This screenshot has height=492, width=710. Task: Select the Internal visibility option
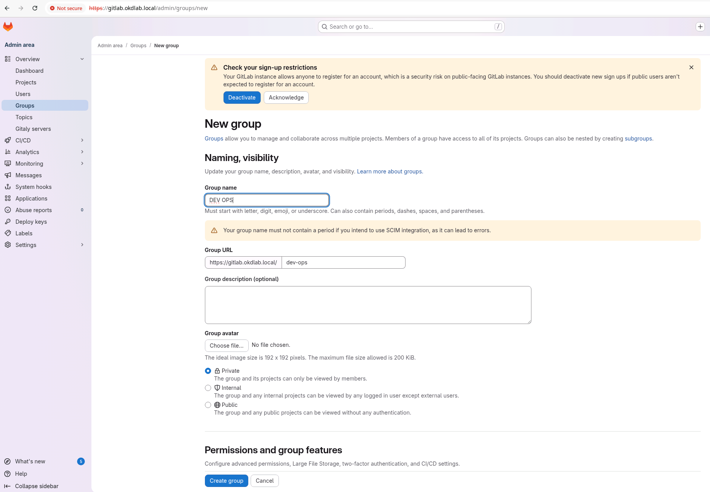pos(208,388)
